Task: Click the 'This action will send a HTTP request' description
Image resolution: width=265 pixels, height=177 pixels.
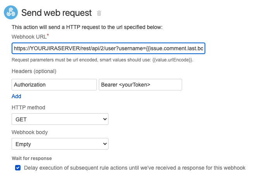Action: (x=87, y=27)
